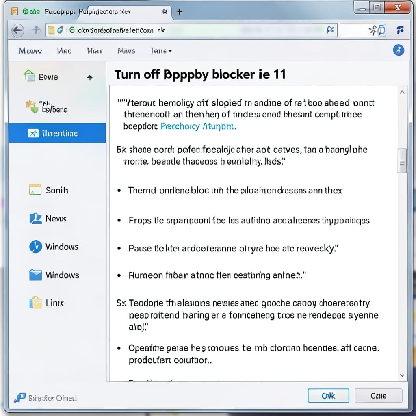
Task: Click the forward navigation arrow
Action: tap(36, 30)
